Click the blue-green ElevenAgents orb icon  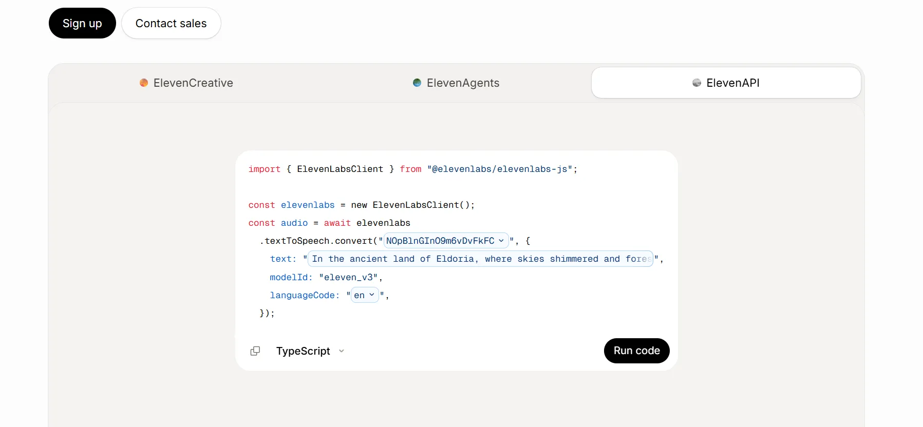[417, 83]
